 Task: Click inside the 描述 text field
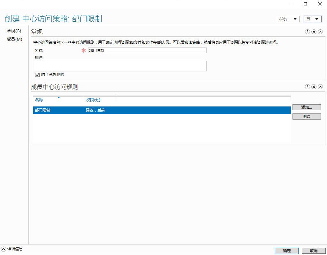120,66
